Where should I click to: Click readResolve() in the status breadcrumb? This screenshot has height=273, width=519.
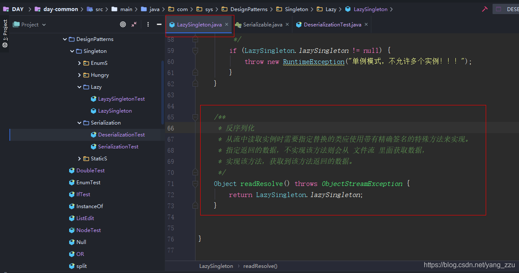click(260, 265)
